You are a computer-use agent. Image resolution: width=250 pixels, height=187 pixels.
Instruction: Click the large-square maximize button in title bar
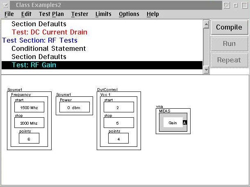click(x=245, y=5)
